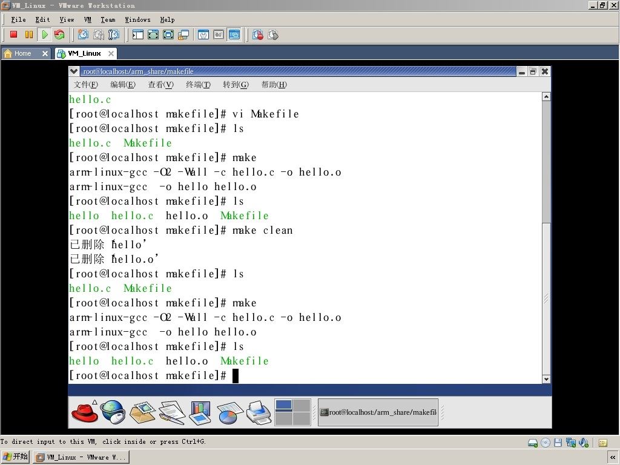Open terminal 文件(F) menu
The width and height of the screenshot is (620, 465).
[86, 85]
